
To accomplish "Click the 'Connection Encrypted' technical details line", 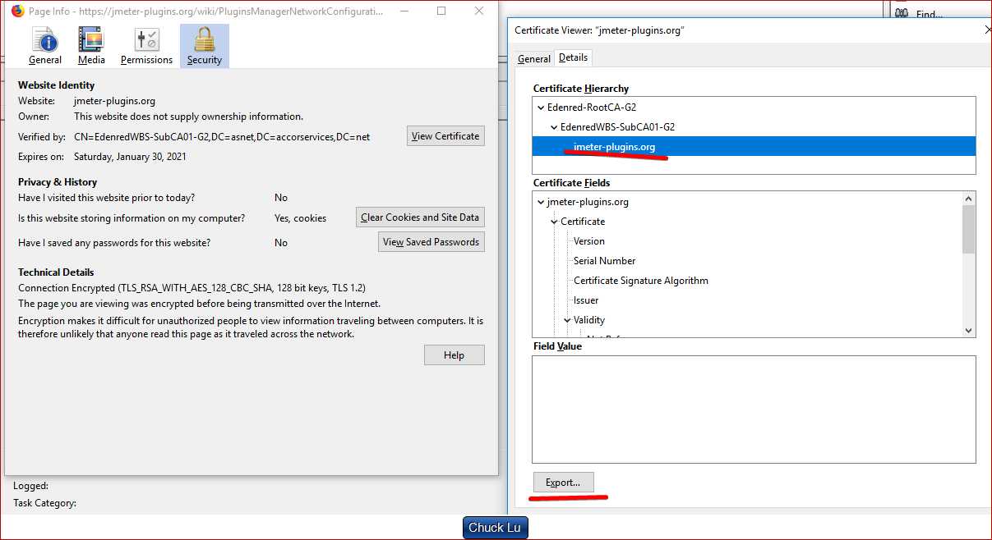I will point(192,288).
